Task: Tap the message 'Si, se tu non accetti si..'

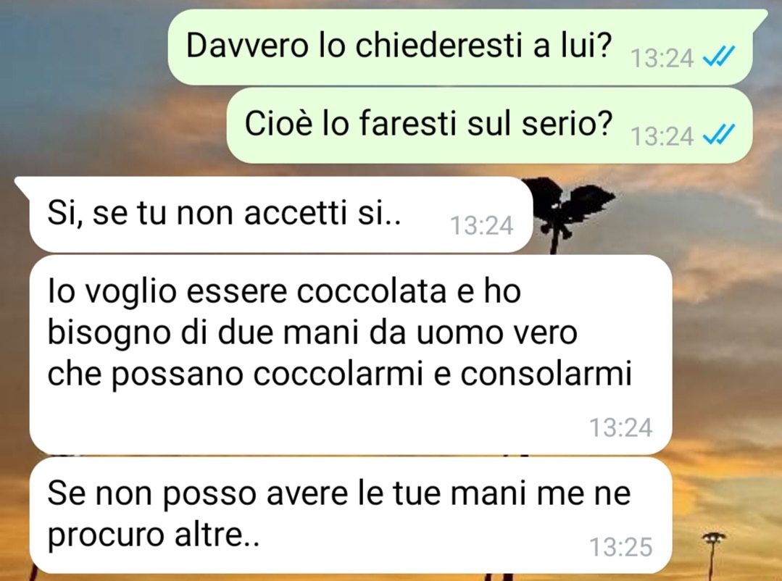Action: coord(280,214)
